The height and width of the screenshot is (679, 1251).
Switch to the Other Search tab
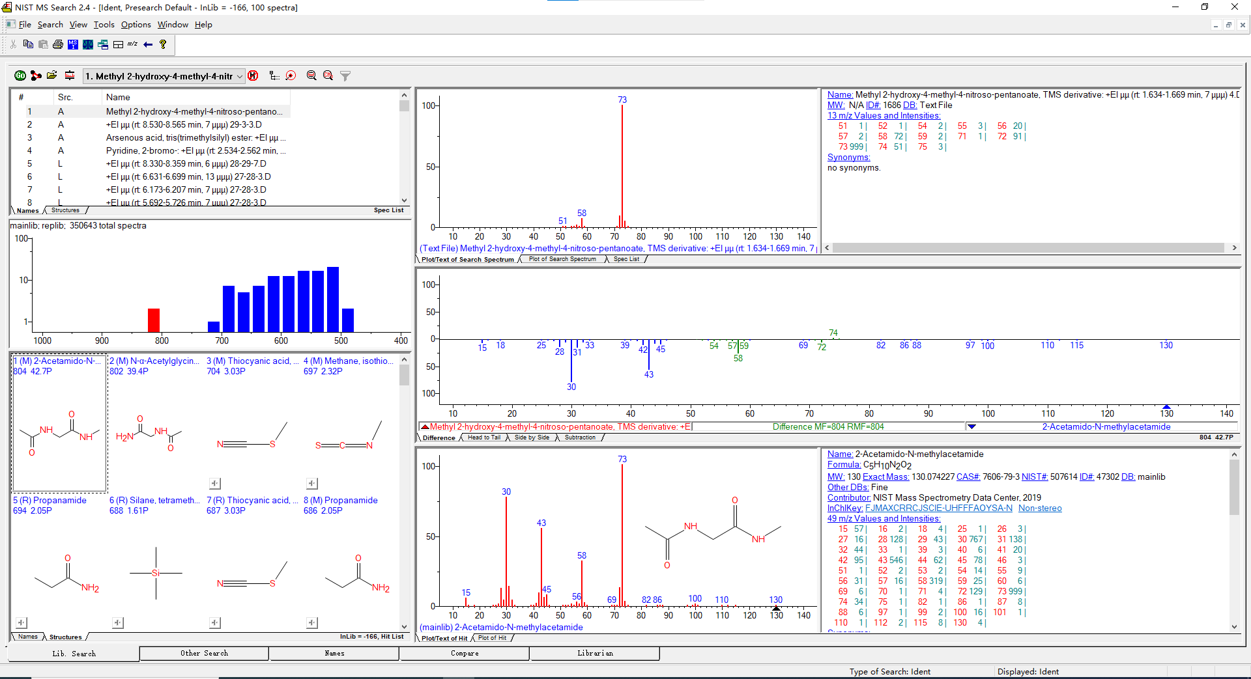(x=204, y=653)
